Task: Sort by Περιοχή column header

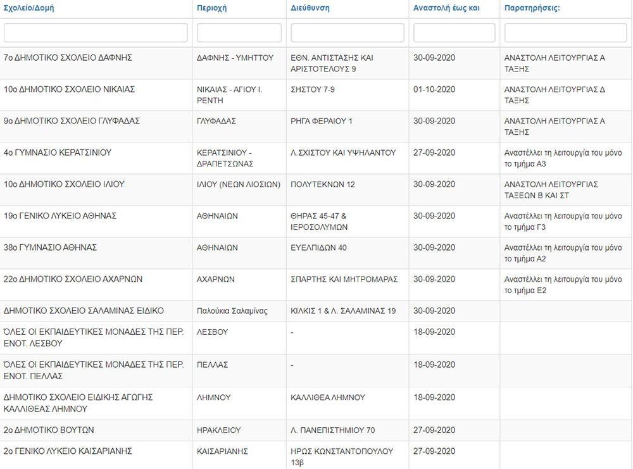Action: pos(212,8)
